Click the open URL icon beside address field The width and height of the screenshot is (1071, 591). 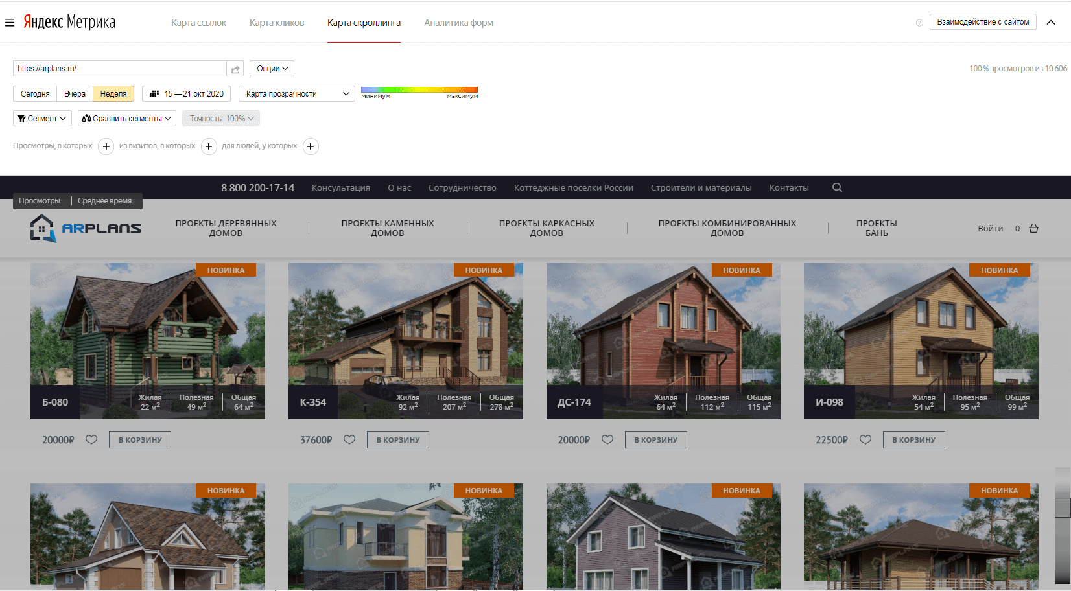(235, 69)
